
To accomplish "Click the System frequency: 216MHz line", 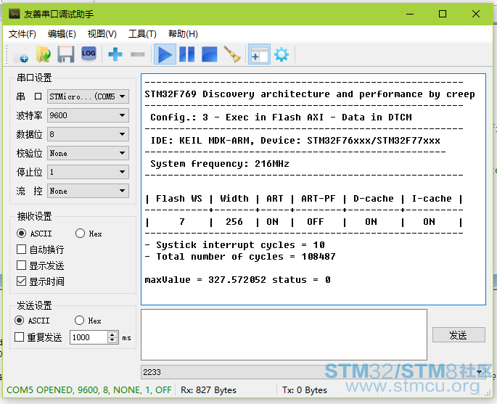I will click(x=220, y=163).
